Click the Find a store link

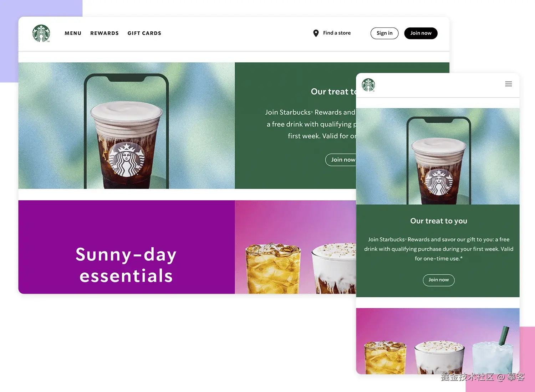coord(337,33)
